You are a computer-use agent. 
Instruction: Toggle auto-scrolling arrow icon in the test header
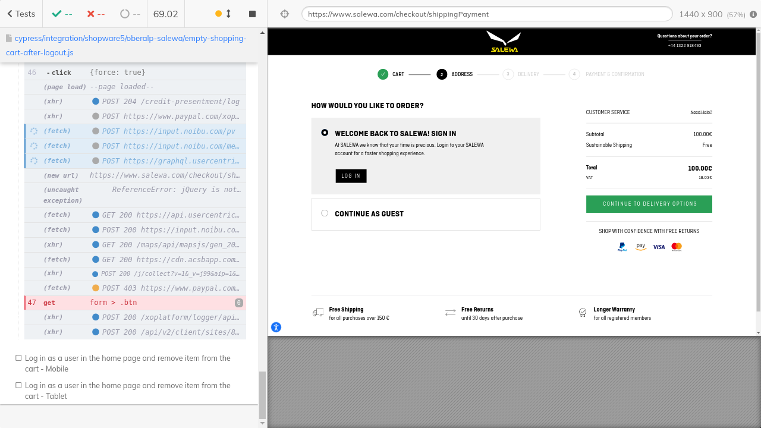point(228,14)
